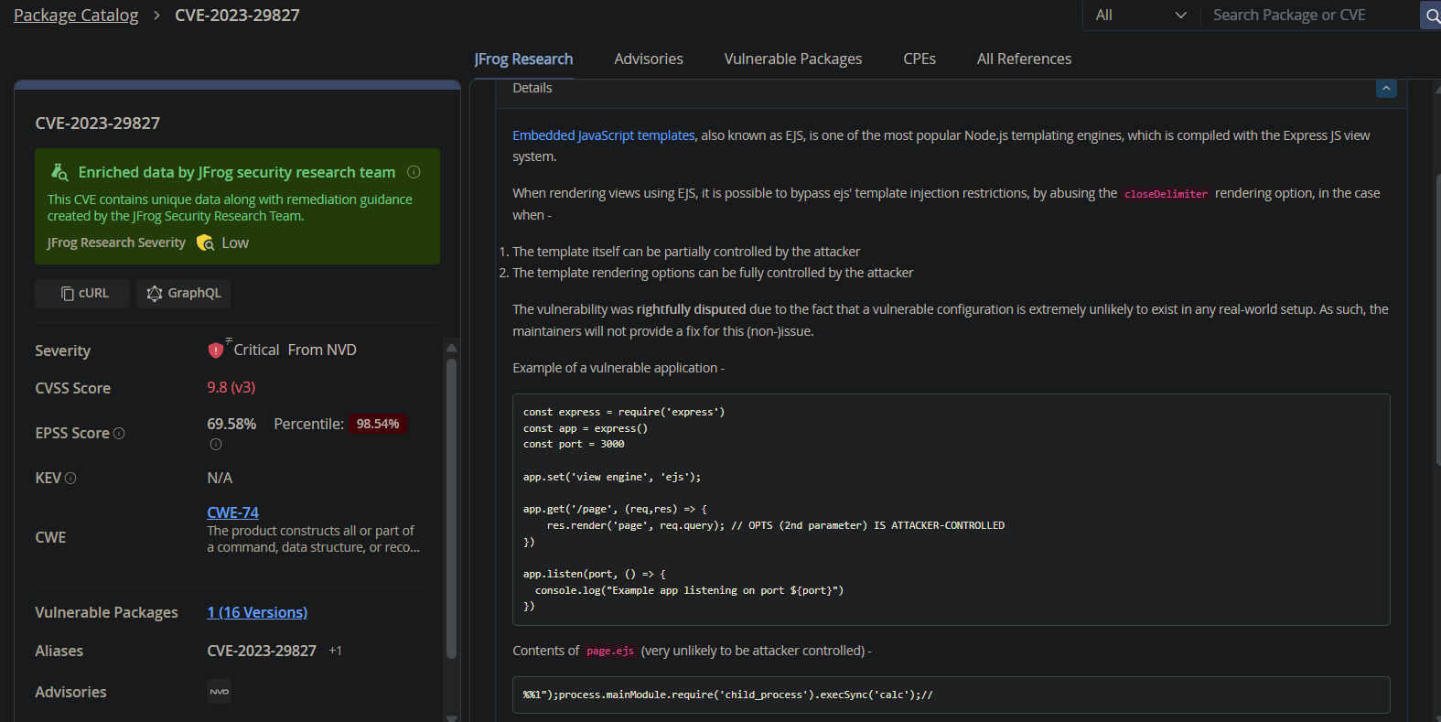Open the All References tab

coord(1024,59)
